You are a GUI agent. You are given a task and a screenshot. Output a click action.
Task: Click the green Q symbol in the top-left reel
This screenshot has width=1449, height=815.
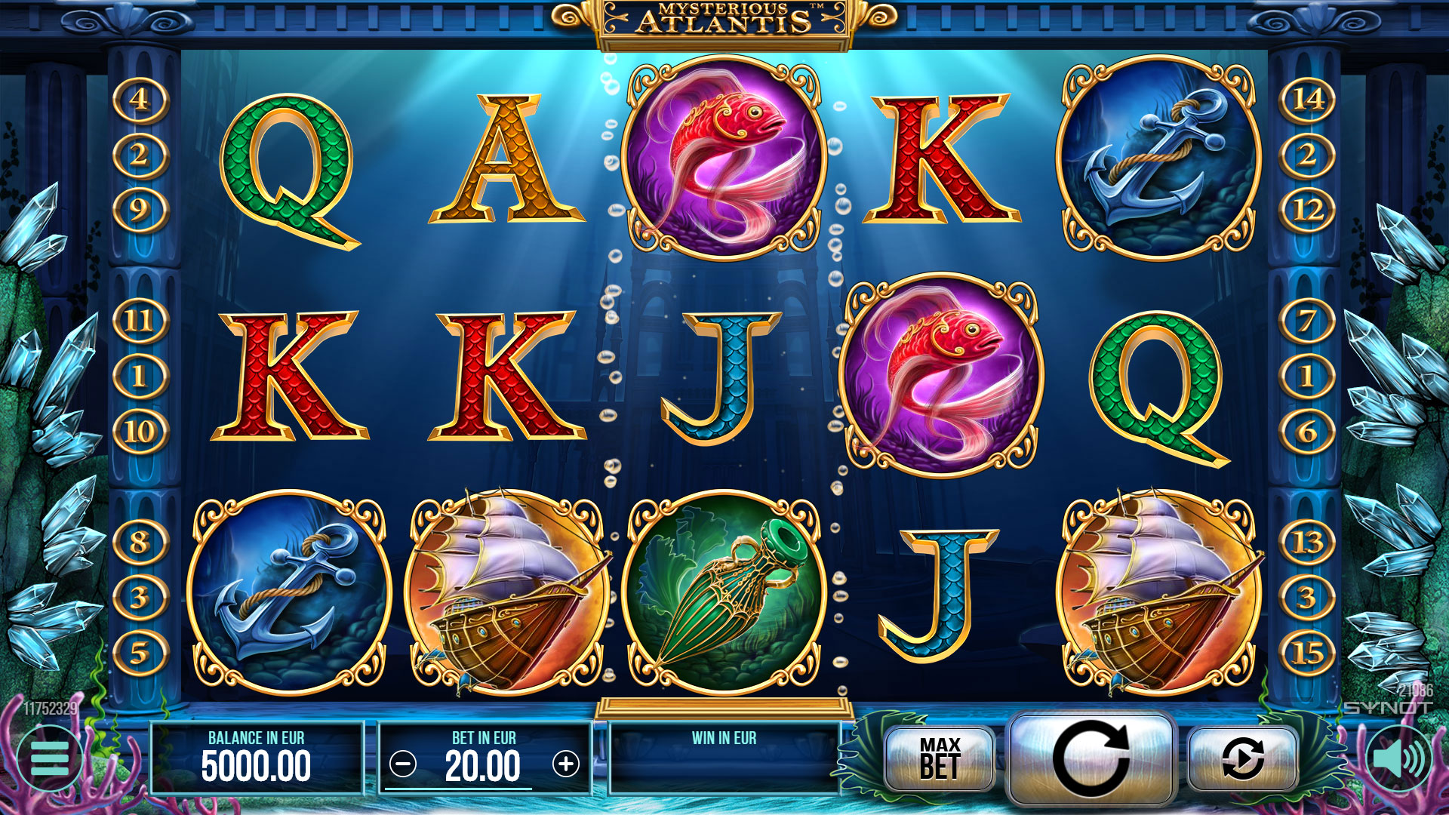click(x=289, y=170)
